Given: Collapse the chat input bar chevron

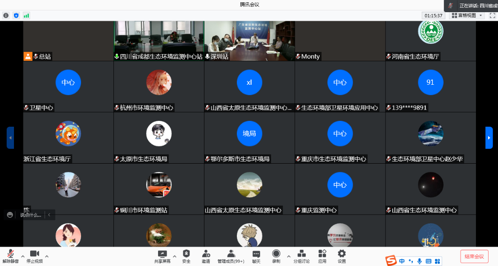Looking at the screenshot, I should coord(49,215).
